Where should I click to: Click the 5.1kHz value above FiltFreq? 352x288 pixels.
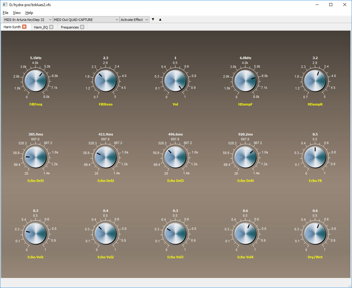(36, 58)
